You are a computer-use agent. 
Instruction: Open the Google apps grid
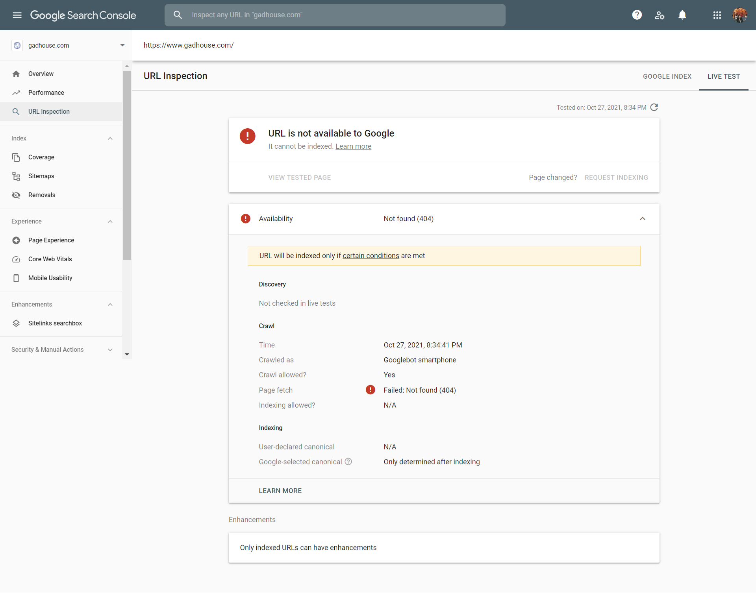pos(717,15)
